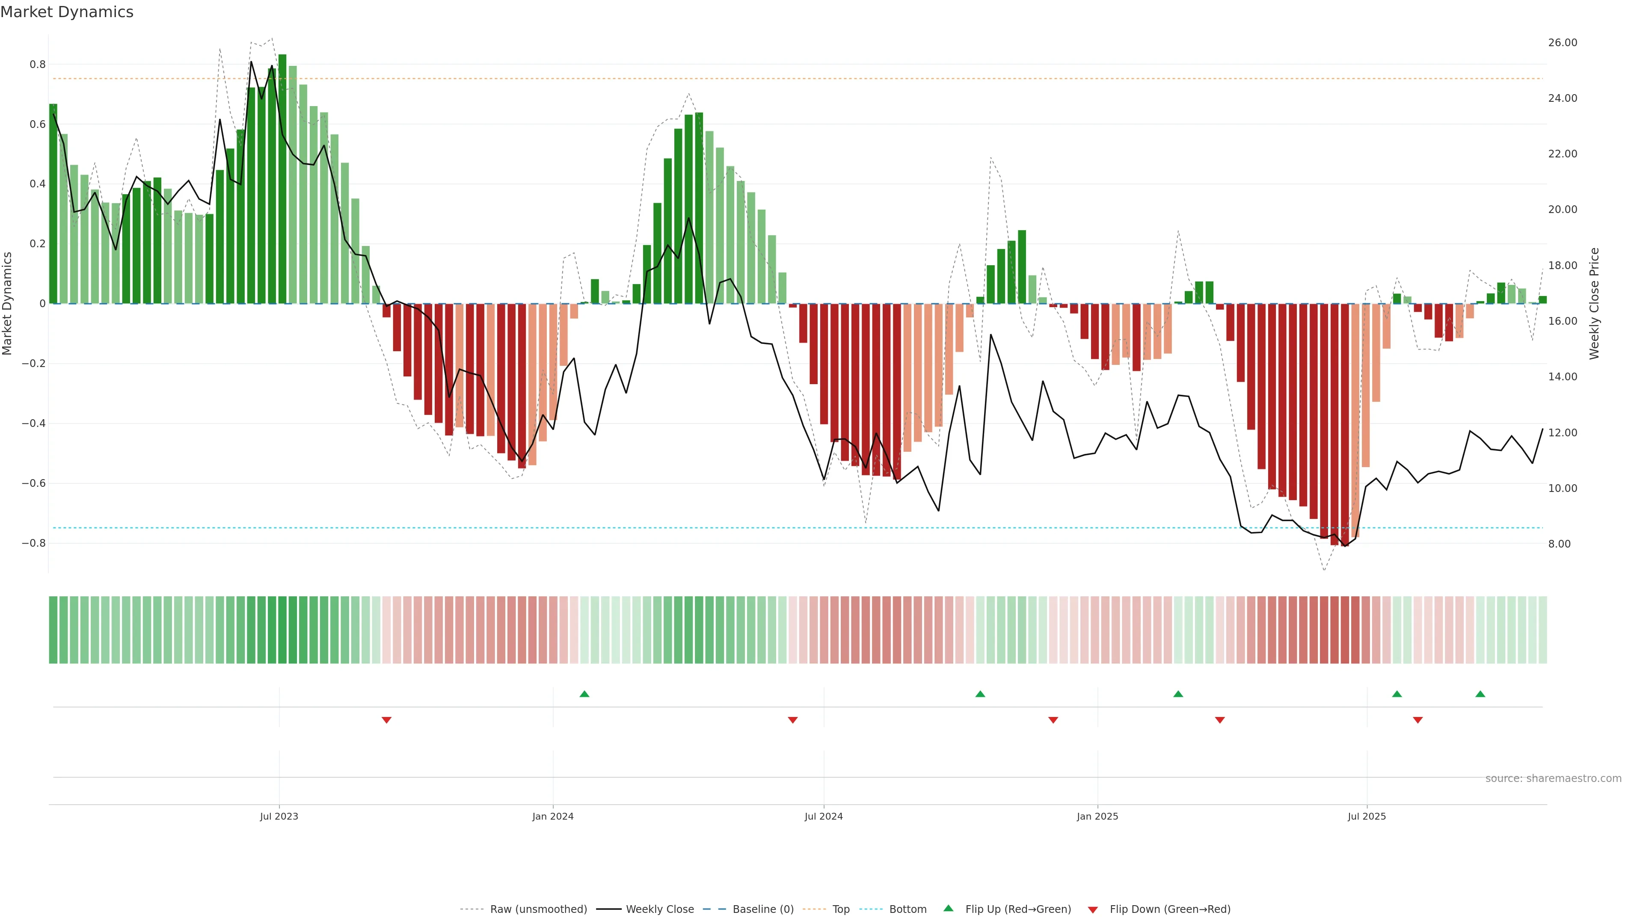Toggle the Top legend entry
1643x924 pixels.
click(841, 909)
